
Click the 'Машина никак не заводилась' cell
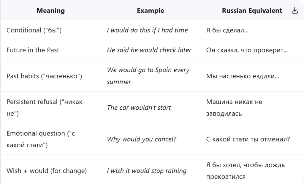pyautogui.click(x=234, y=107)
